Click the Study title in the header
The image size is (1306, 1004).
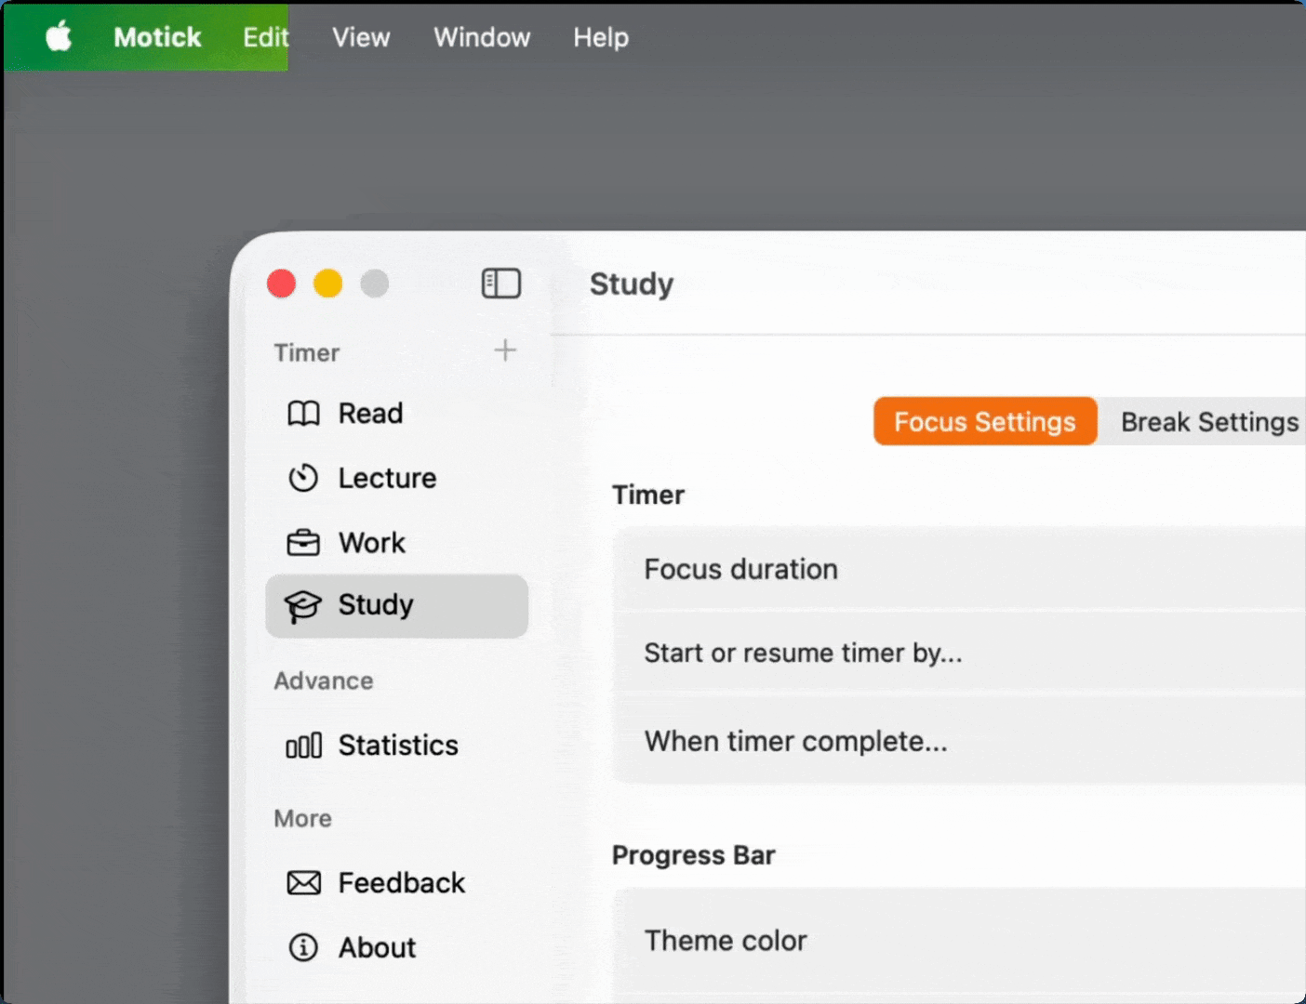coord(632,284)
